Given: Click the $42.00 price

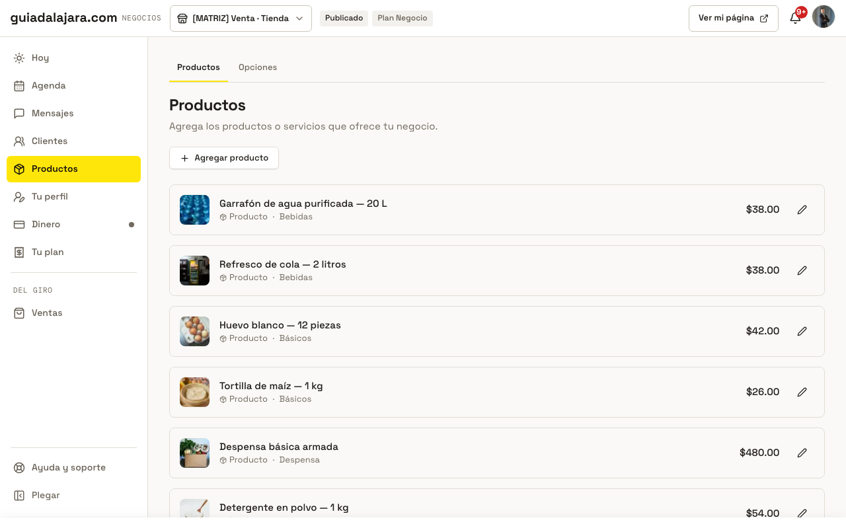Looking at the screenshot, I should [763, 331].
